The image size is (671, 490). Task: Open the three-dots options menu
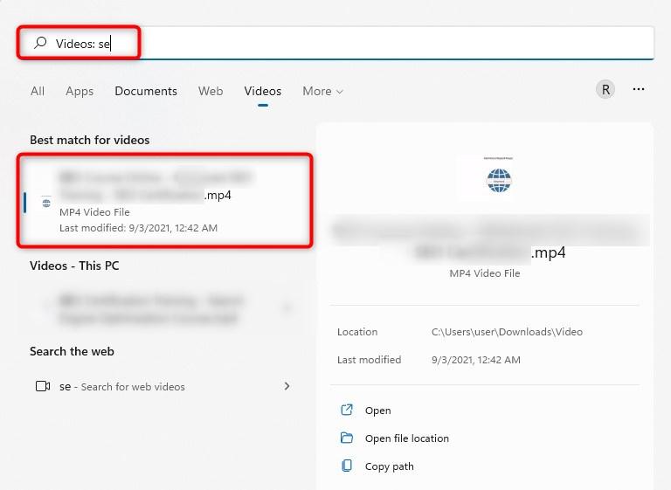639,89
